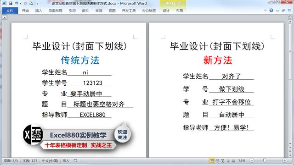Click the macro recording icon in status bar
The image size is (294, 165).
click(75, 160)
